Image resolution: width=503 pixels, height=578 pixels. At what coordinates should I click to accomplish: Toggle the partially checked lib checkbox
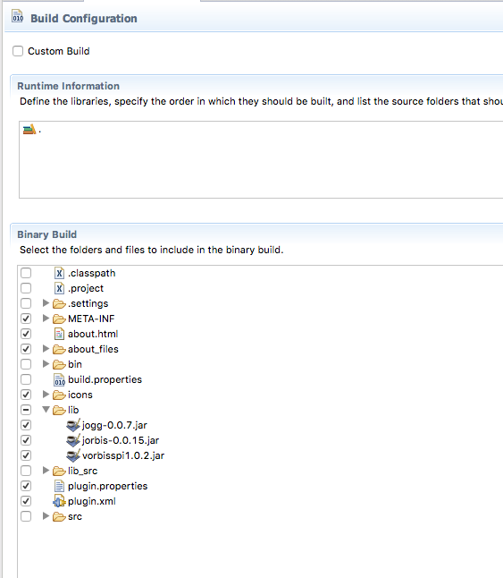[x=26, y=410]
